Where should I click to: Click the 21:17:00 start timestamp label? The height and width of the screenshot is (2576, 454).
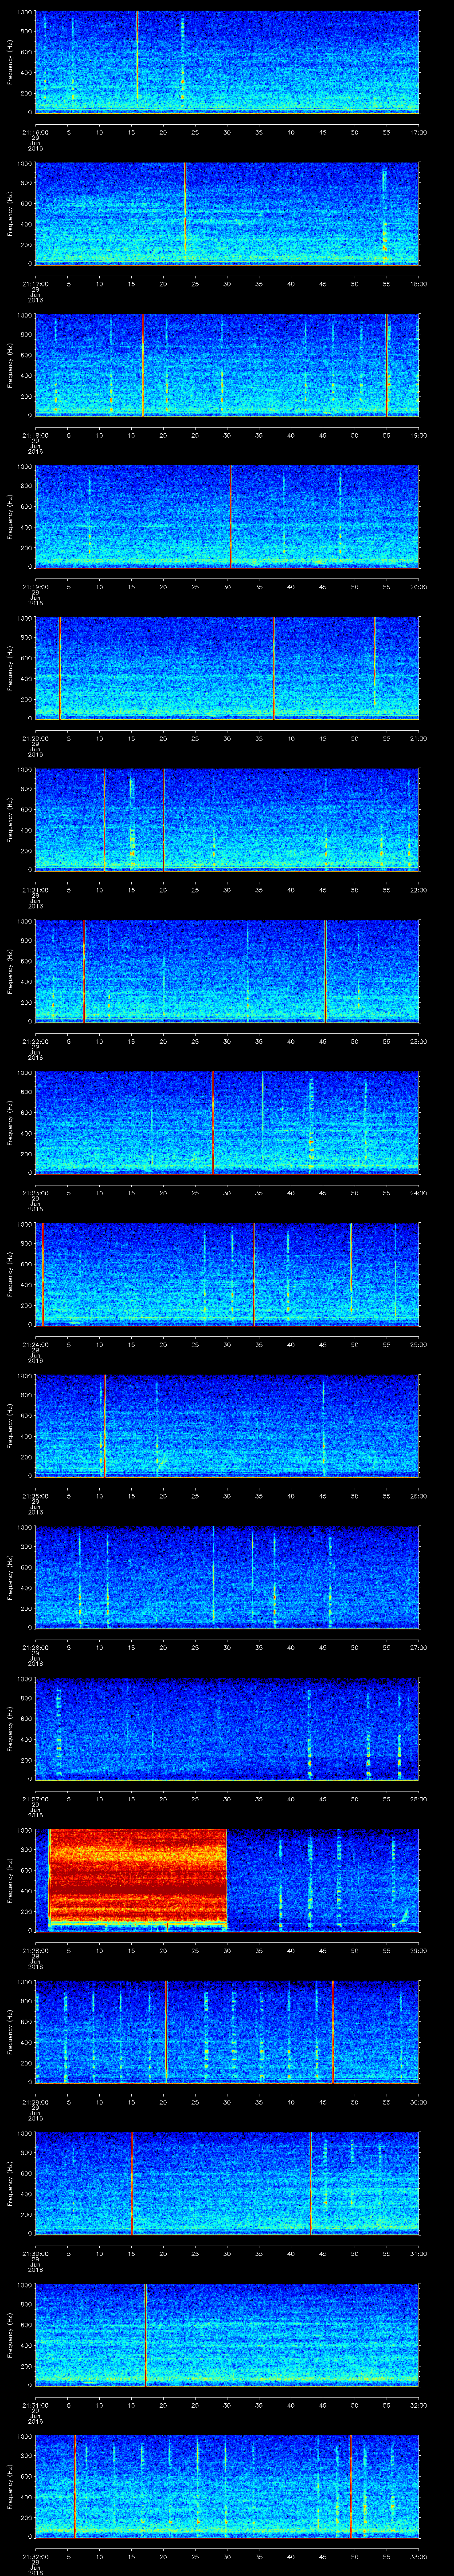(x=35, y=284)
